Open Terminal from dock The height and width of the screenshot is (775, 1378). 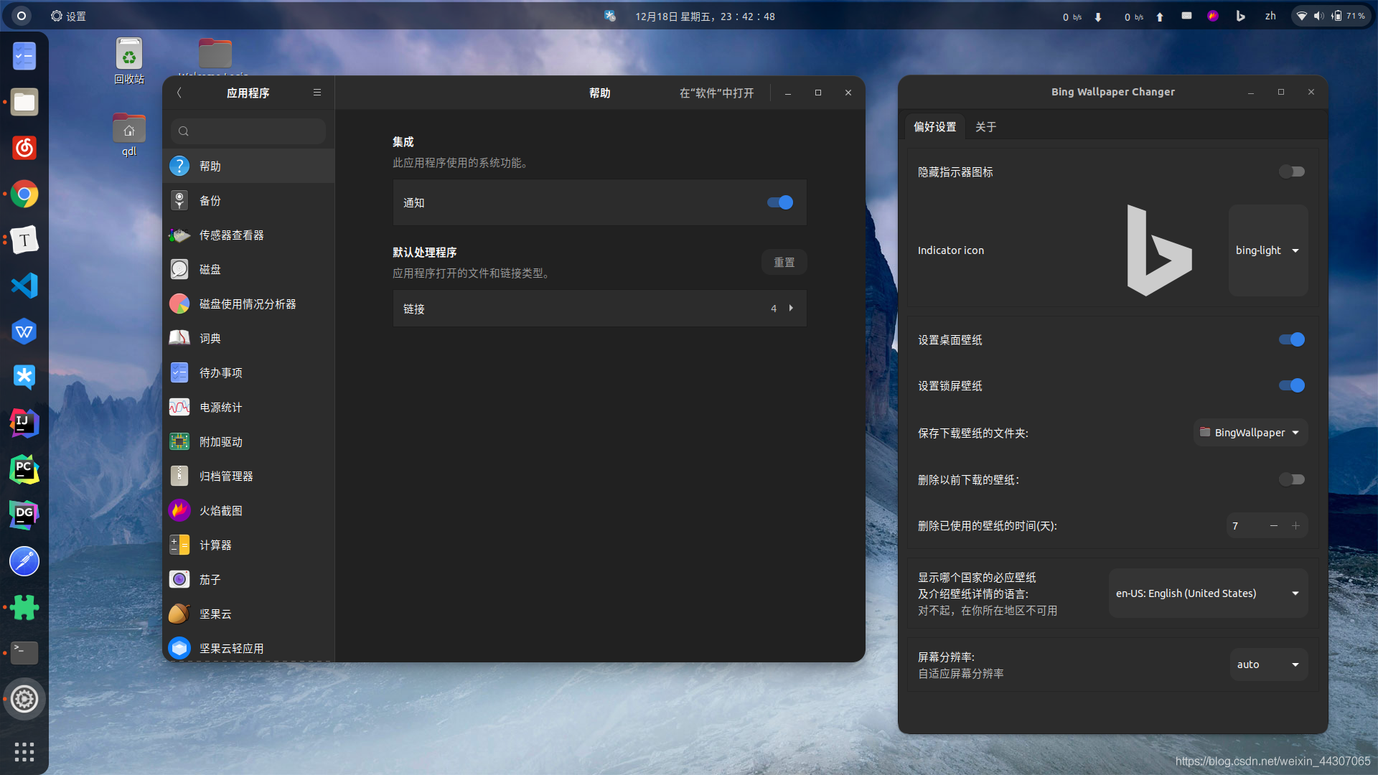[x=24, y=653]
